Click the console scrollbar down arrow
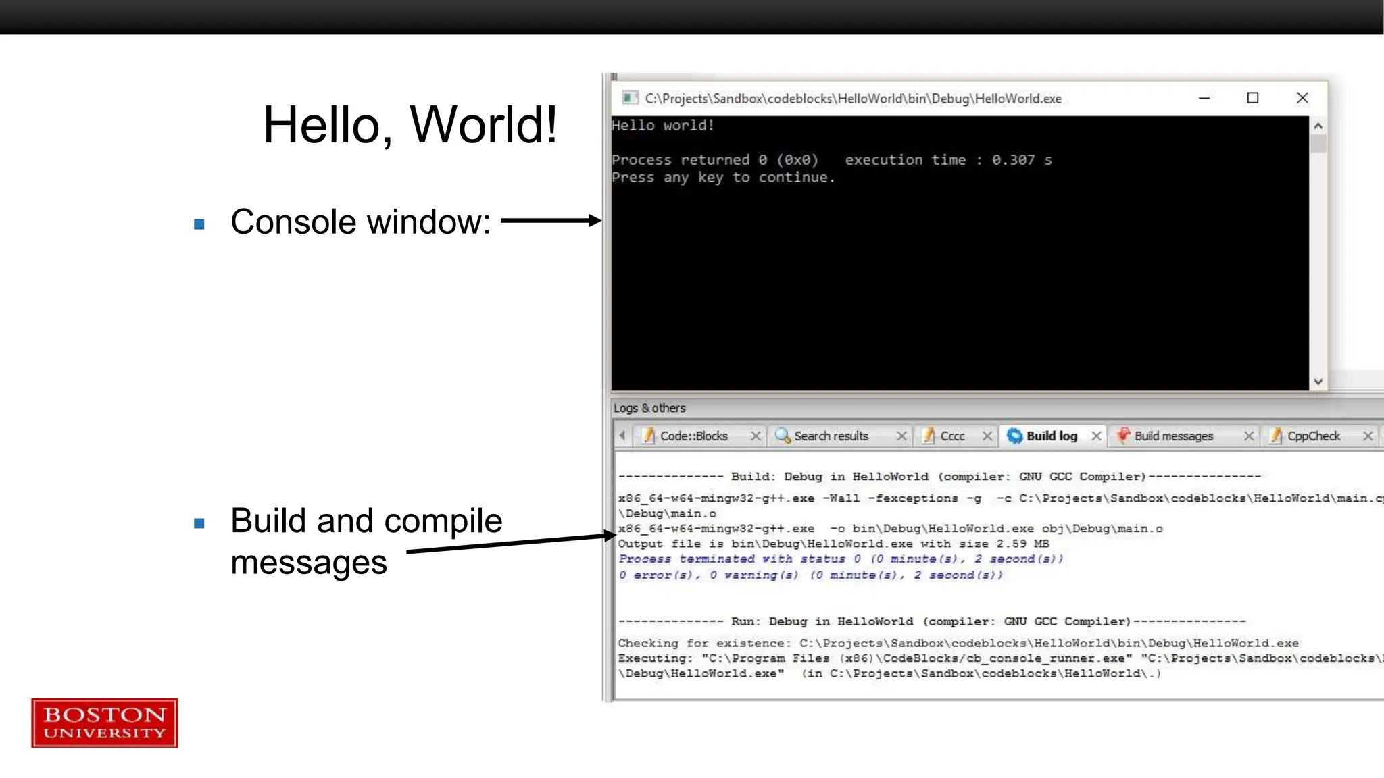This screenshot has width=1384, height=778. (1318, 382)
